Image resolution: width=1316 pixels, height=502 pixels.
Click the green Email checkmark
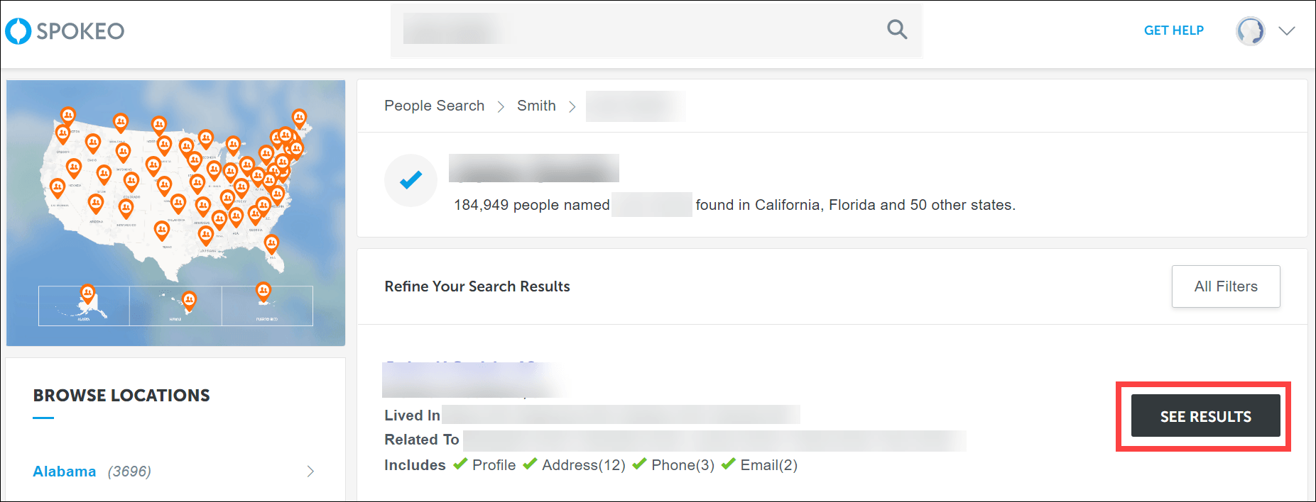[x=728, y=464]
